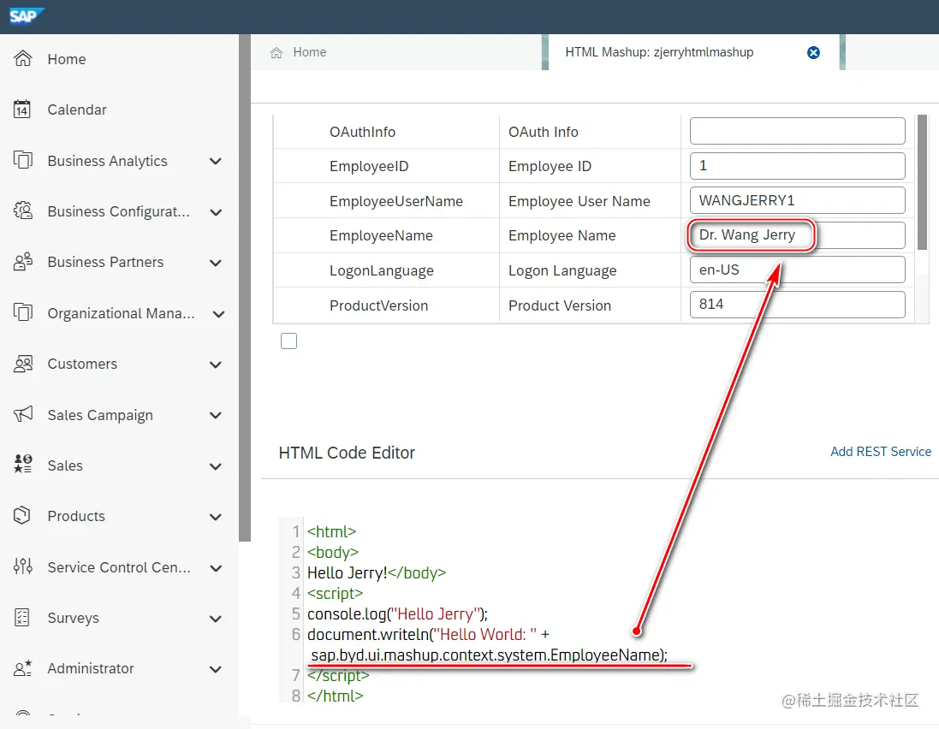Expand the Business Analytics menu
The width and height of the screenshot is (939, 729).
pos(216,161)
